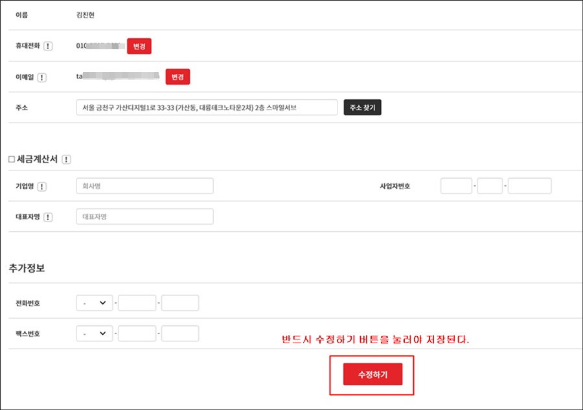Screen dimensions: 583x410
Task: Click 변경 button for 휴대전화
Action: point(139,46)
